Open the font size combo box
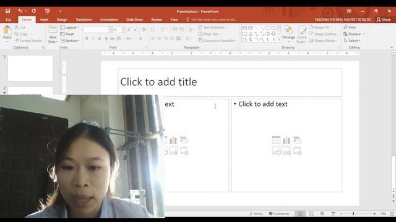The height and width of the screenshot is (222, 396). (x=118, y=30)
